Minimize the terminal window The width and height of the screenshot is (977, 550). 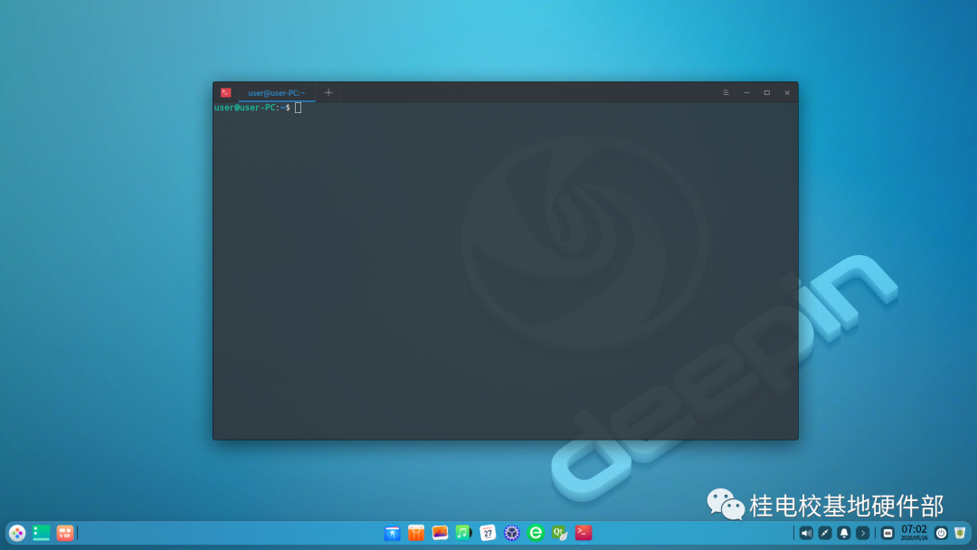click(x=746, y=93)
